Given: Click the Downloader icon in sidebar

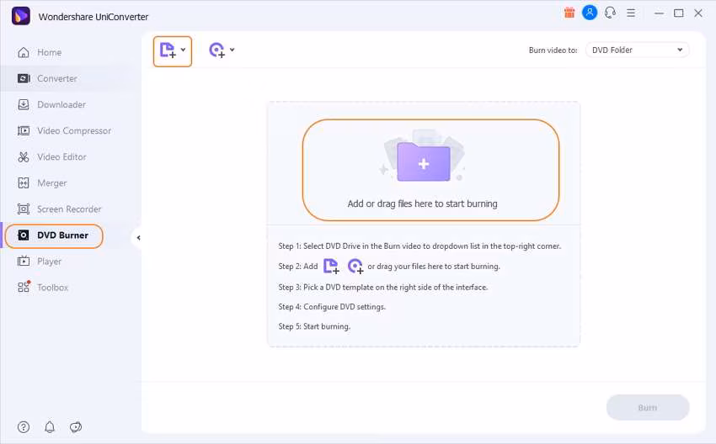Looking at the screenshot, I should 24,104.
